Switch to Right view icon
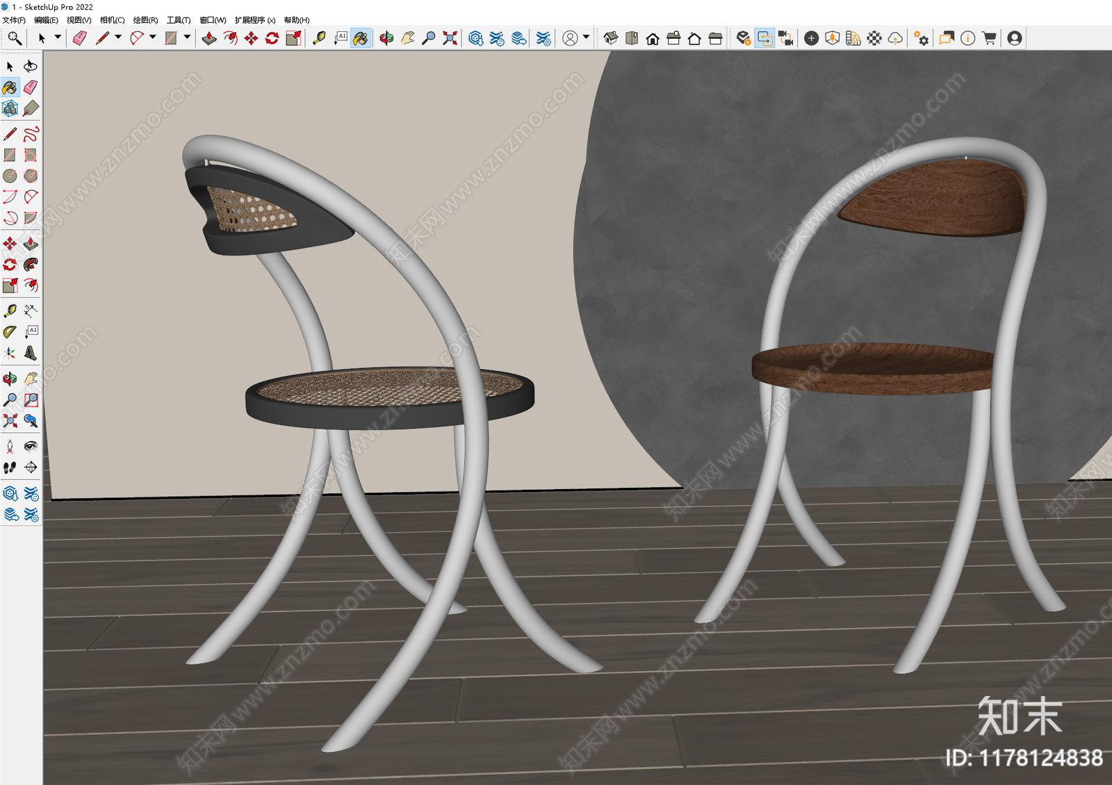This screenshot has width=1112, height=785. click(x=673, y=38)
